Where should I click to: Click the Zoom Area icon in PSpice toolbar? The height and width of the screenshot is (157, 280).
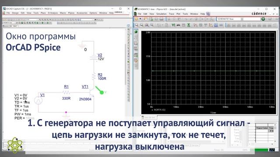tap(147, 25)
